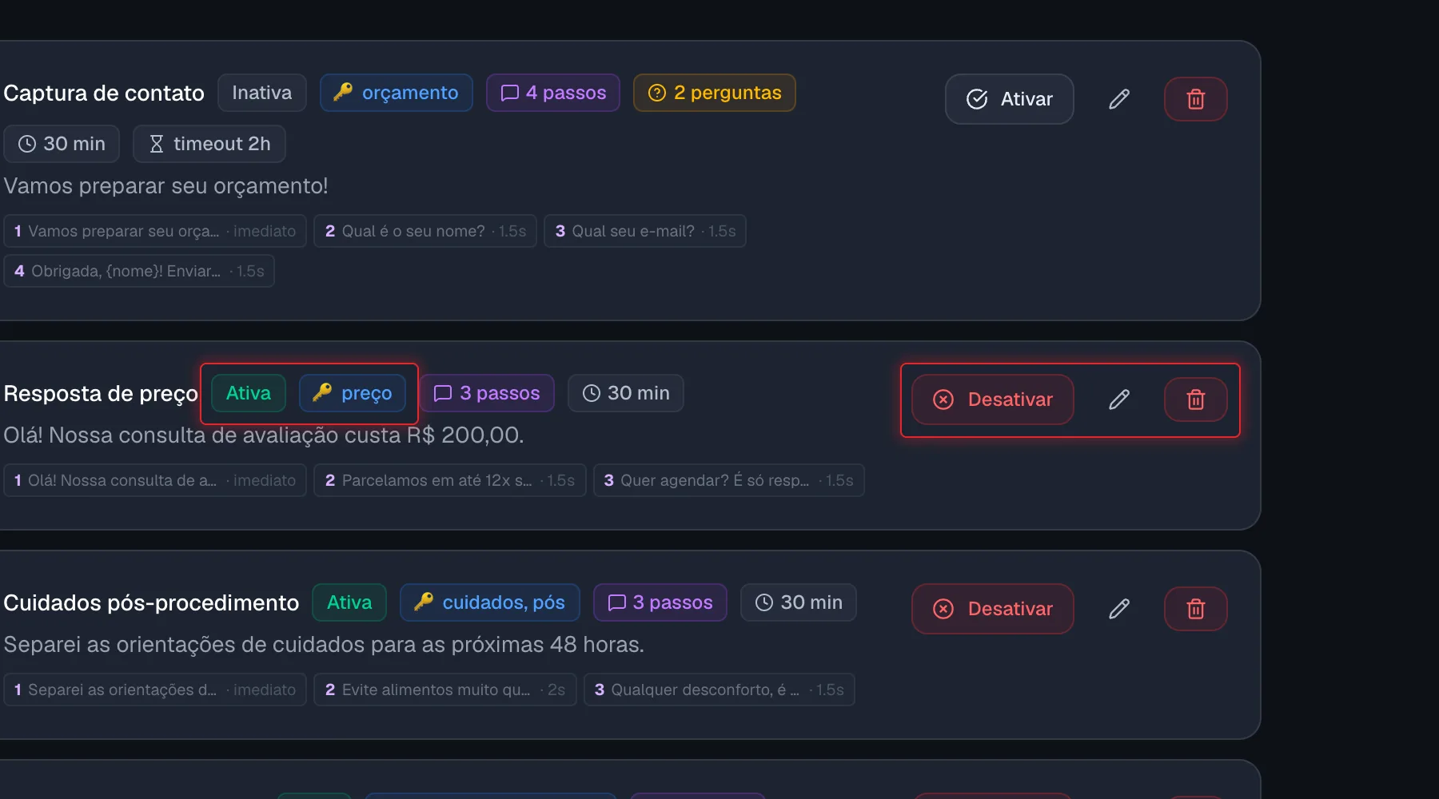The height and width of the screenshot is (799, 1439).
Task: Select step 4 Obrigada, {nome}! chip
Action: coord(139,271)
